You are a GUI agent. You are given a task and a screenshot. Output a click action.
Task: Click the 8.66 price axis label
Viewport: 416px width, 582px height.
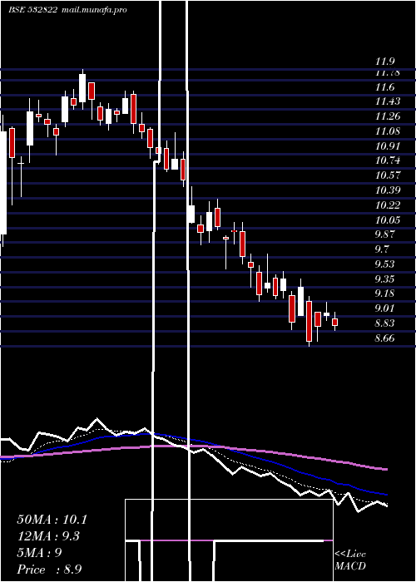[384, 338]
